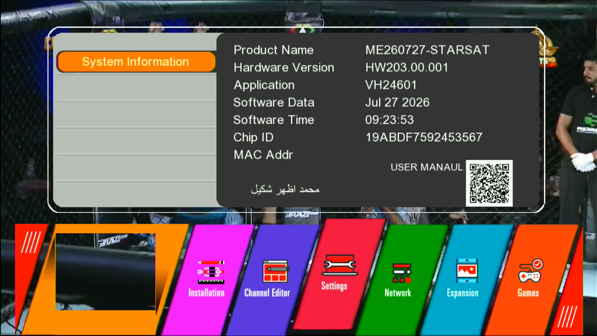Select the Settings wrench icon
The height and width of the screenshot is (336, 597).
tap(340, 265)
